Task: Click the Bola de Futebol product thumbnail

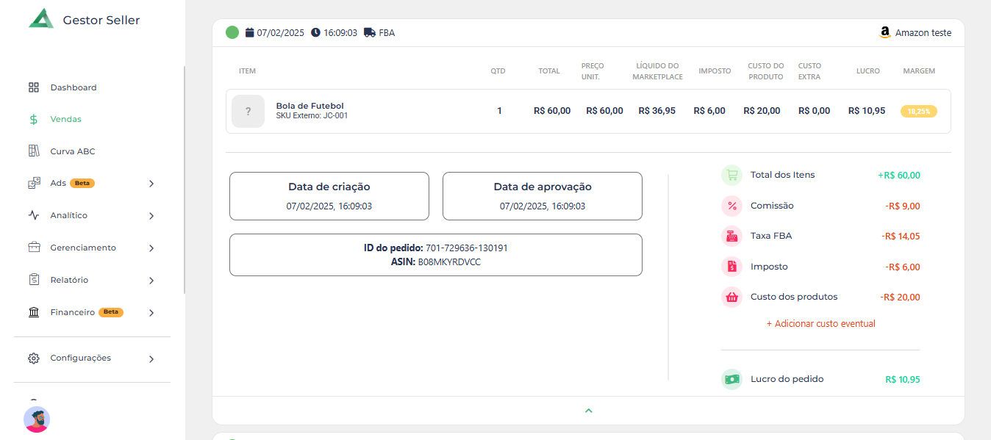Action: [248, 112]
